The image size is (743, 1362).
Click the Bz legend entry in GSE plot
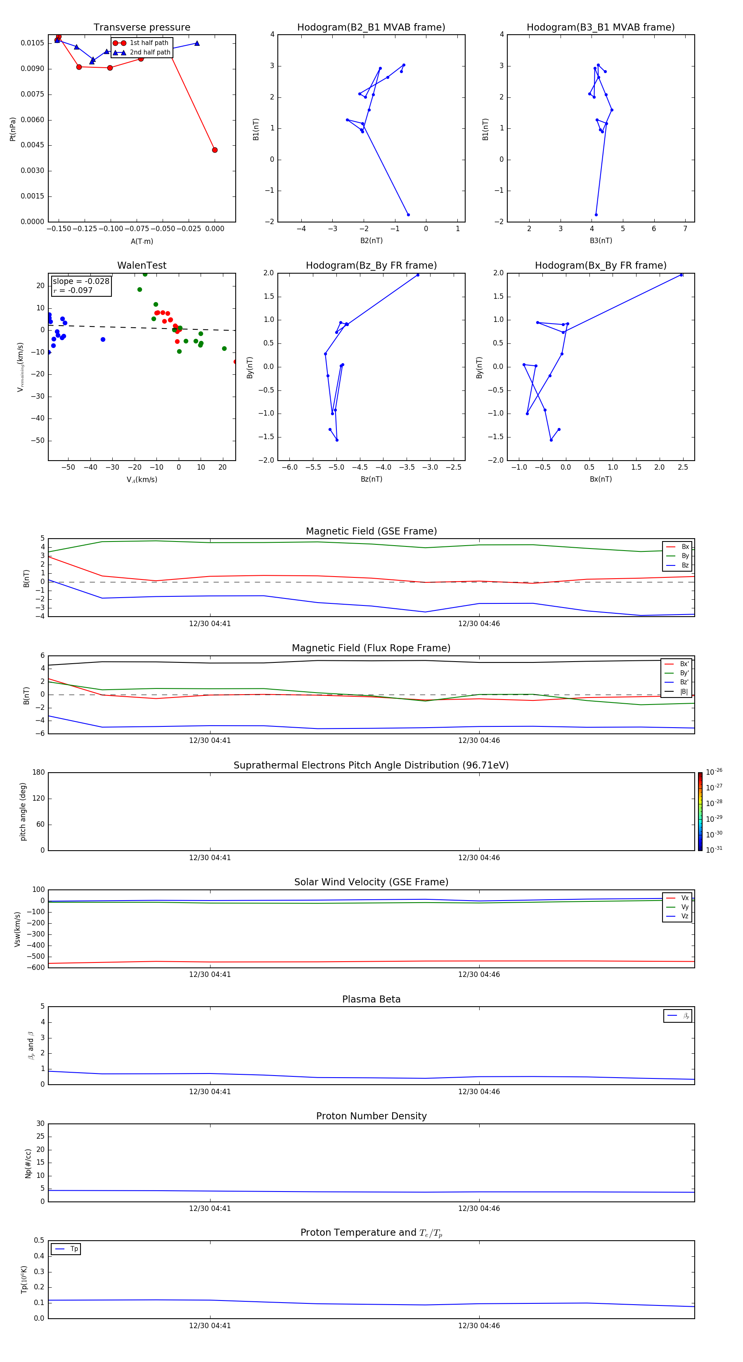point(677,565)
